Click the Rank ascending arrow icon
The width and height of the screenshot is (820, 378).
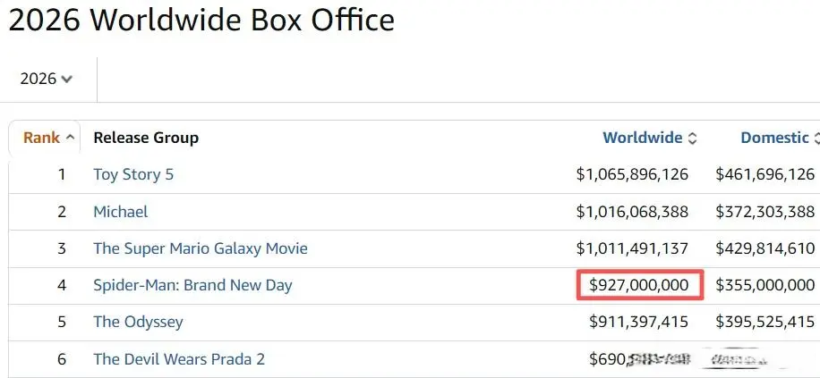pos(70,138)
